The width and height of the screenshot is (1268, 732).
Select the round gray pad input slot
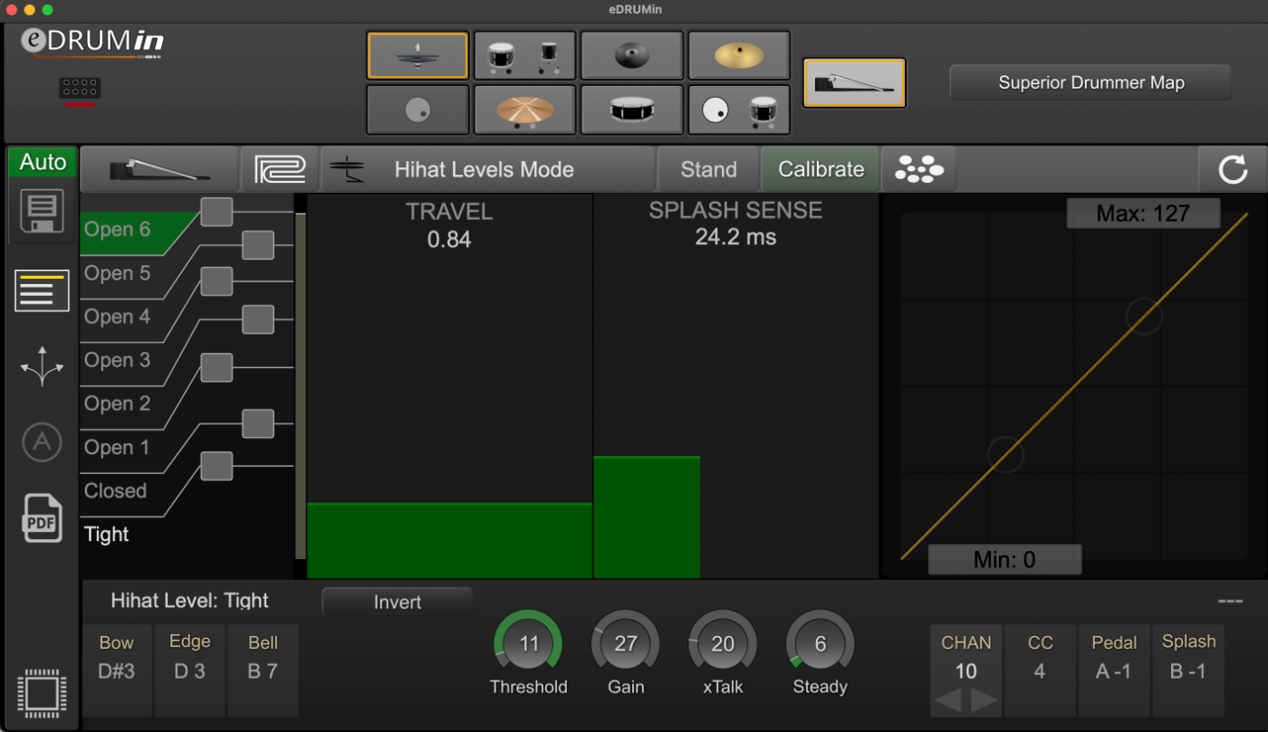coord(418,109)
